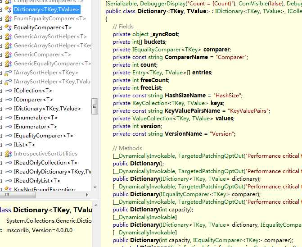Select IReadOnlyCollection<T> tree node
302x247 pixels.
pos(45,163)
